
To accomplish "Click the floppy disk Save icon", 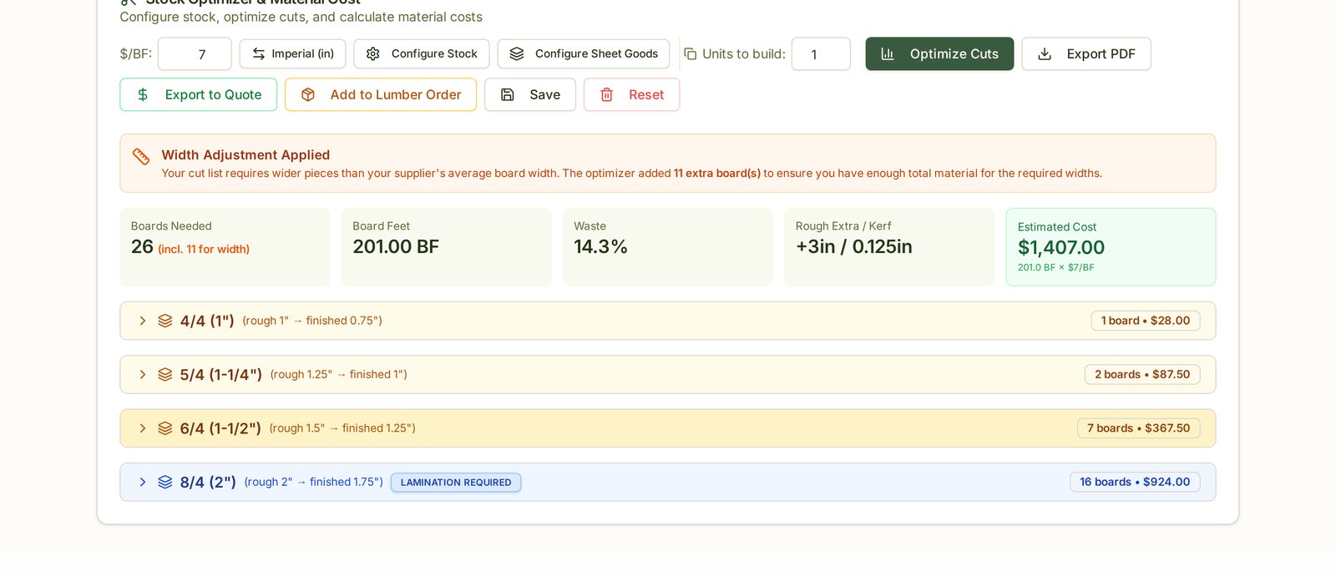I will pyautogui.click(x=508, y=94).
